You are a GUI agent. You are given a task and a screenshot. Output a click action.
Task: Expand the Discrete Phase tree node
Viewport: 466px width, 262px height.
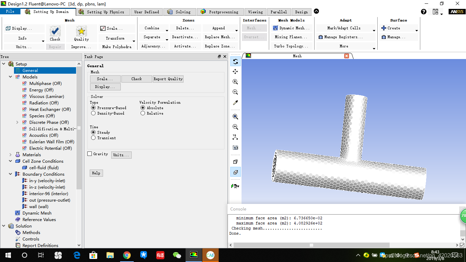pos(17,122)
